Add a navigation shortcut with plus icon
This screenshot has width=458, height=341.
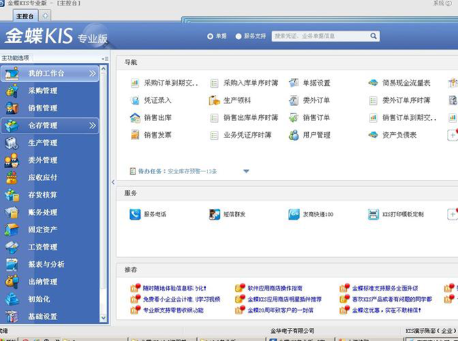click(x=453, y=135)
